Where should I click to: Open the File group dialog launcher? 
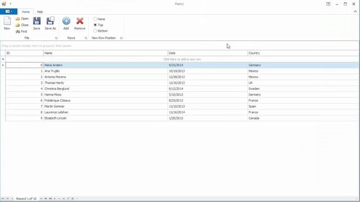point(56,38)
